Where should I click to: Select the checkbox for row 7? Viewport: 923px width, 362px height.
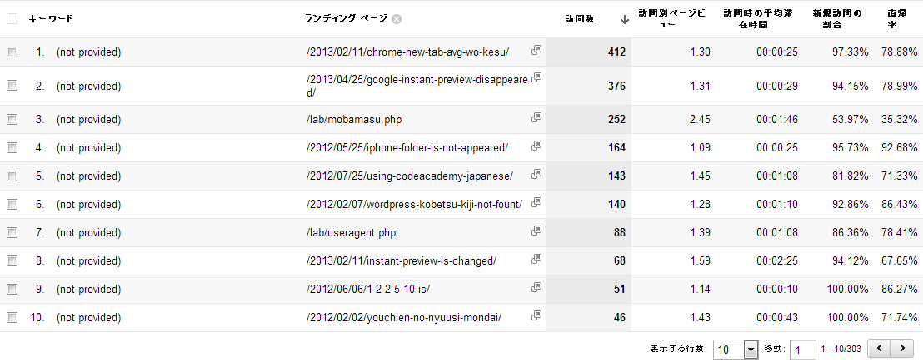point(12,233)
